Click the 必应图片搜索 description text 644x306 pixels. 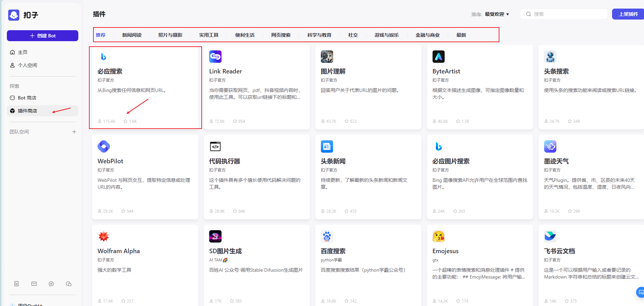pyautogui.click(x=480, y=184)
